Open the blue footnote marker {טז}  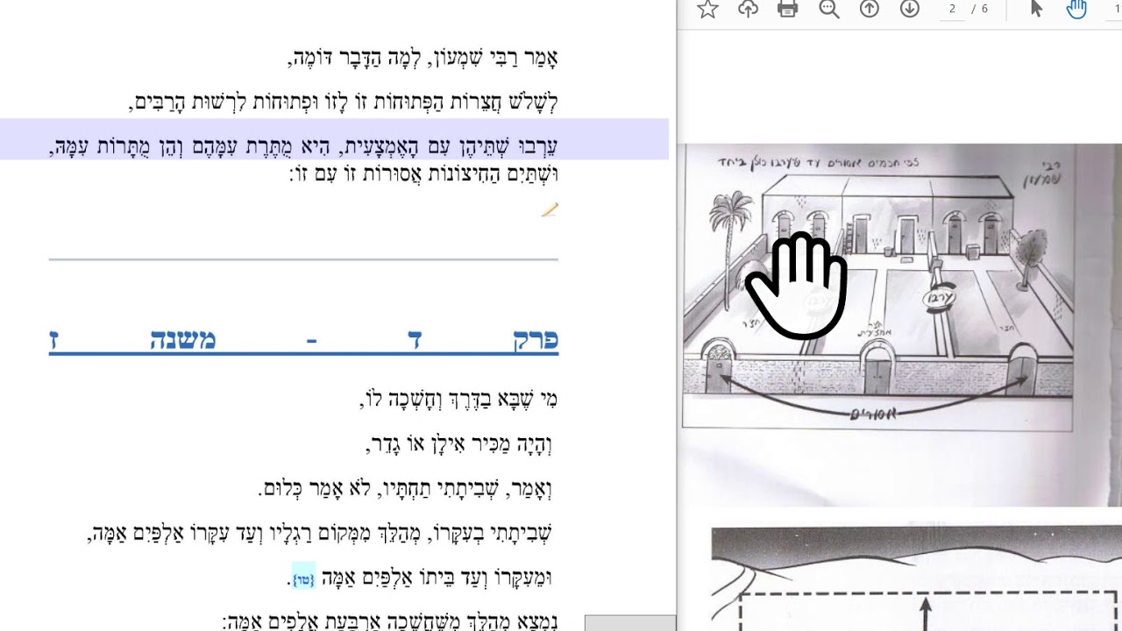pos(303,579)
